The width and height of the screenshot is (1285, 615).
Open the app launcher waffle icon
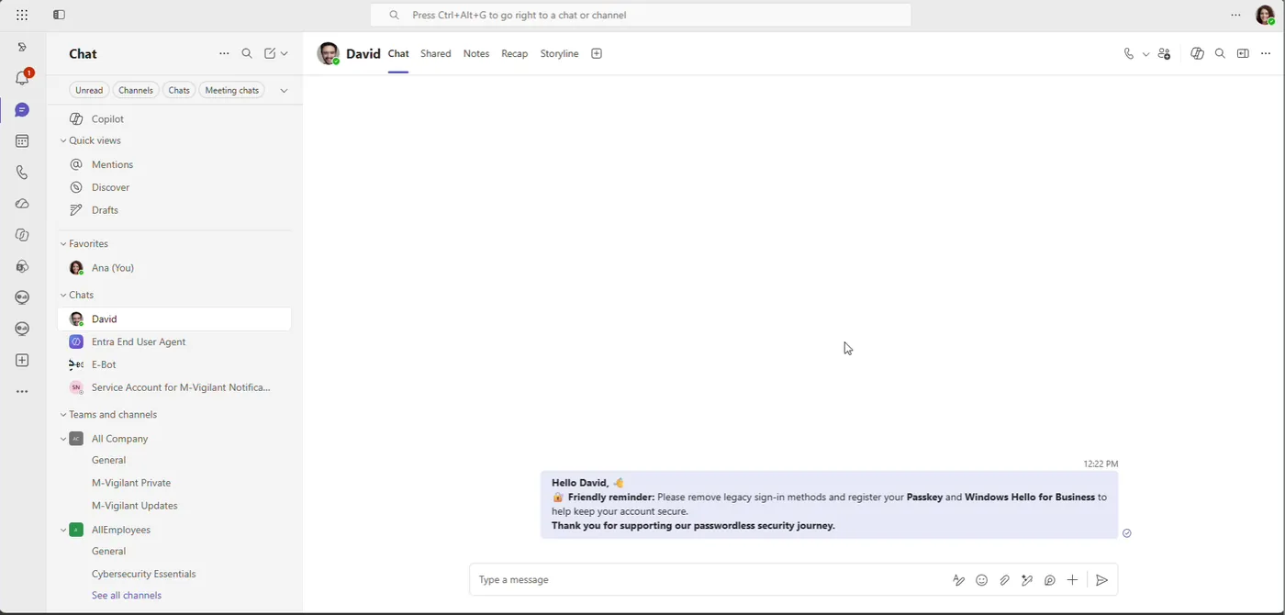click(x=22, y=15)
